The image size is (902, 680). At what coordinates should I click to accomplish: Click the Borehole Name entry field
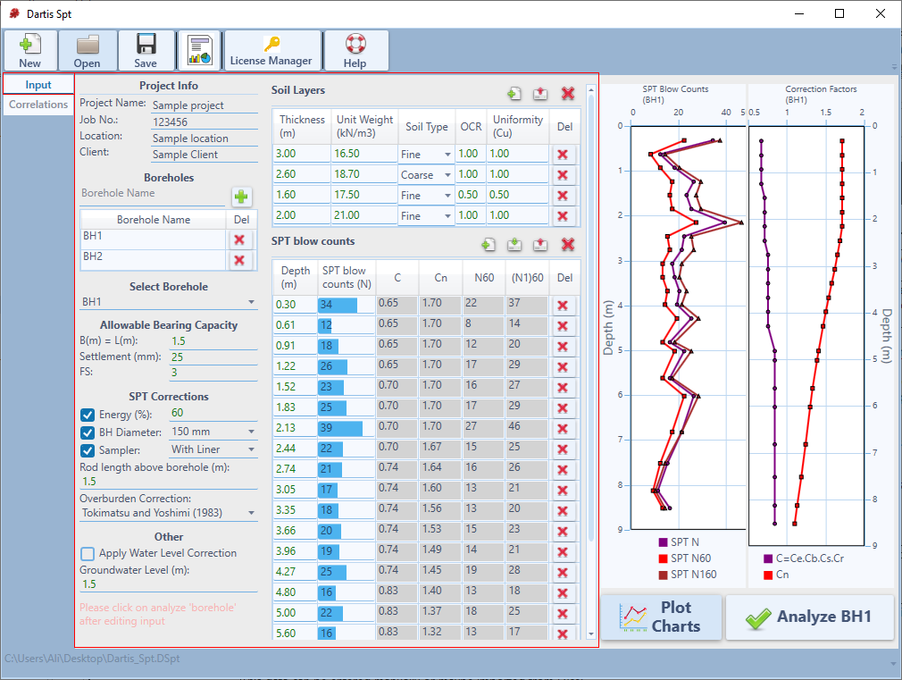click(153, 194)
